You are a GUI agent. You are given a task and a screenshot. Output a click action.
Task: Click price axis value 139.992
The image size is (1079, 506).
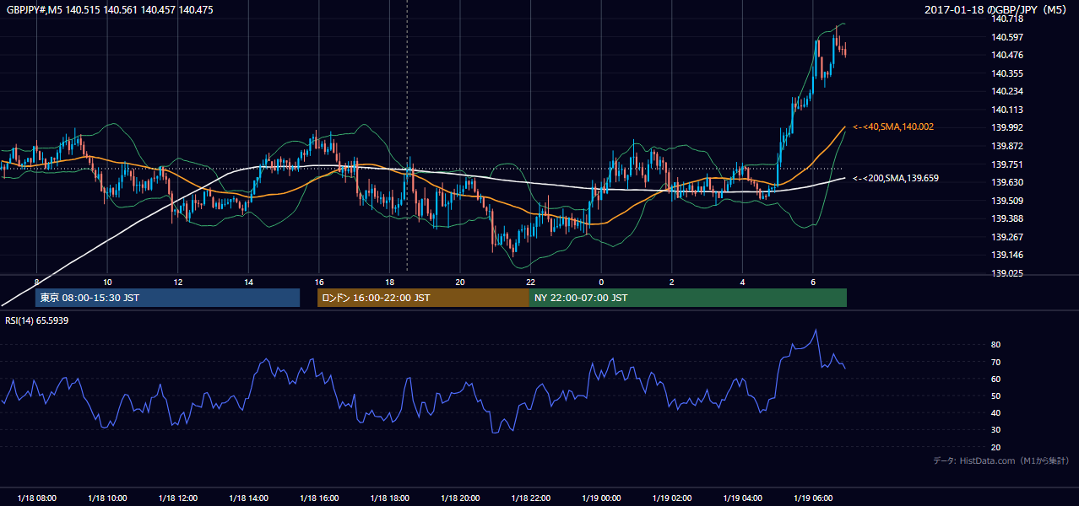[x=1006, y=128]
